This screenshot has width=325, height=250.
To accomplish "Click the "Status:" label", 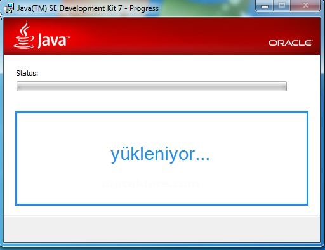I will click(27, 73).
